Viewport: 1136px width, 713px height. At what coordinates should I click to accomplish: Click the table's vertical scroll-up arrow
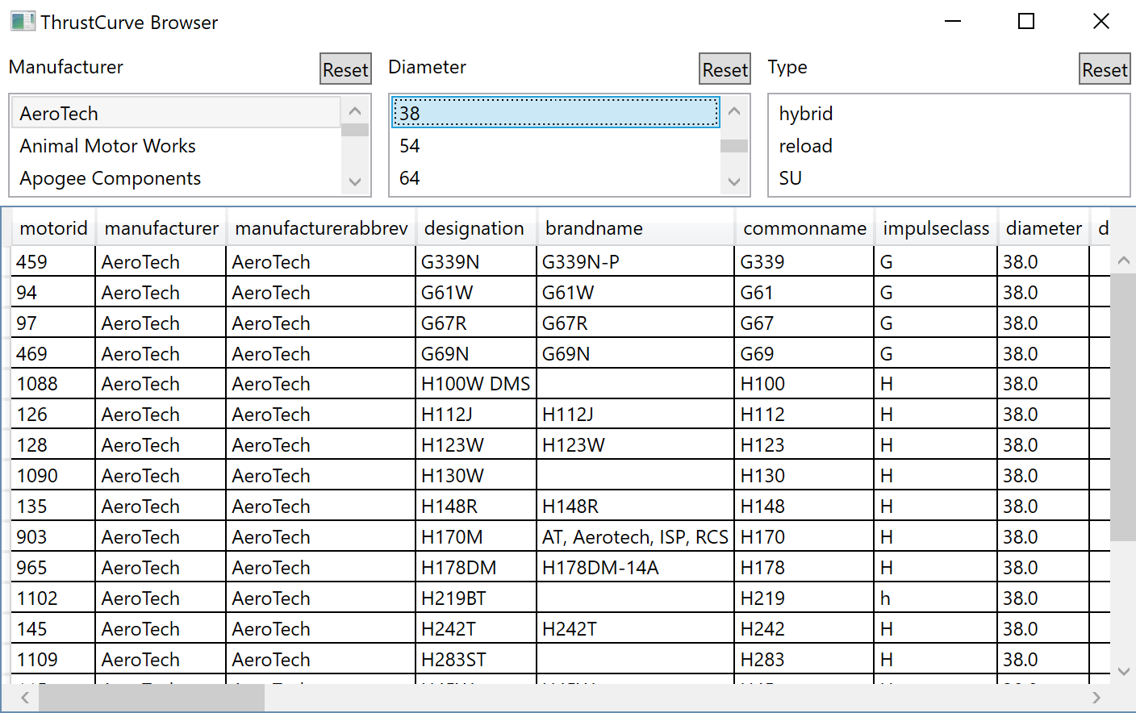tap(1123, 261)
